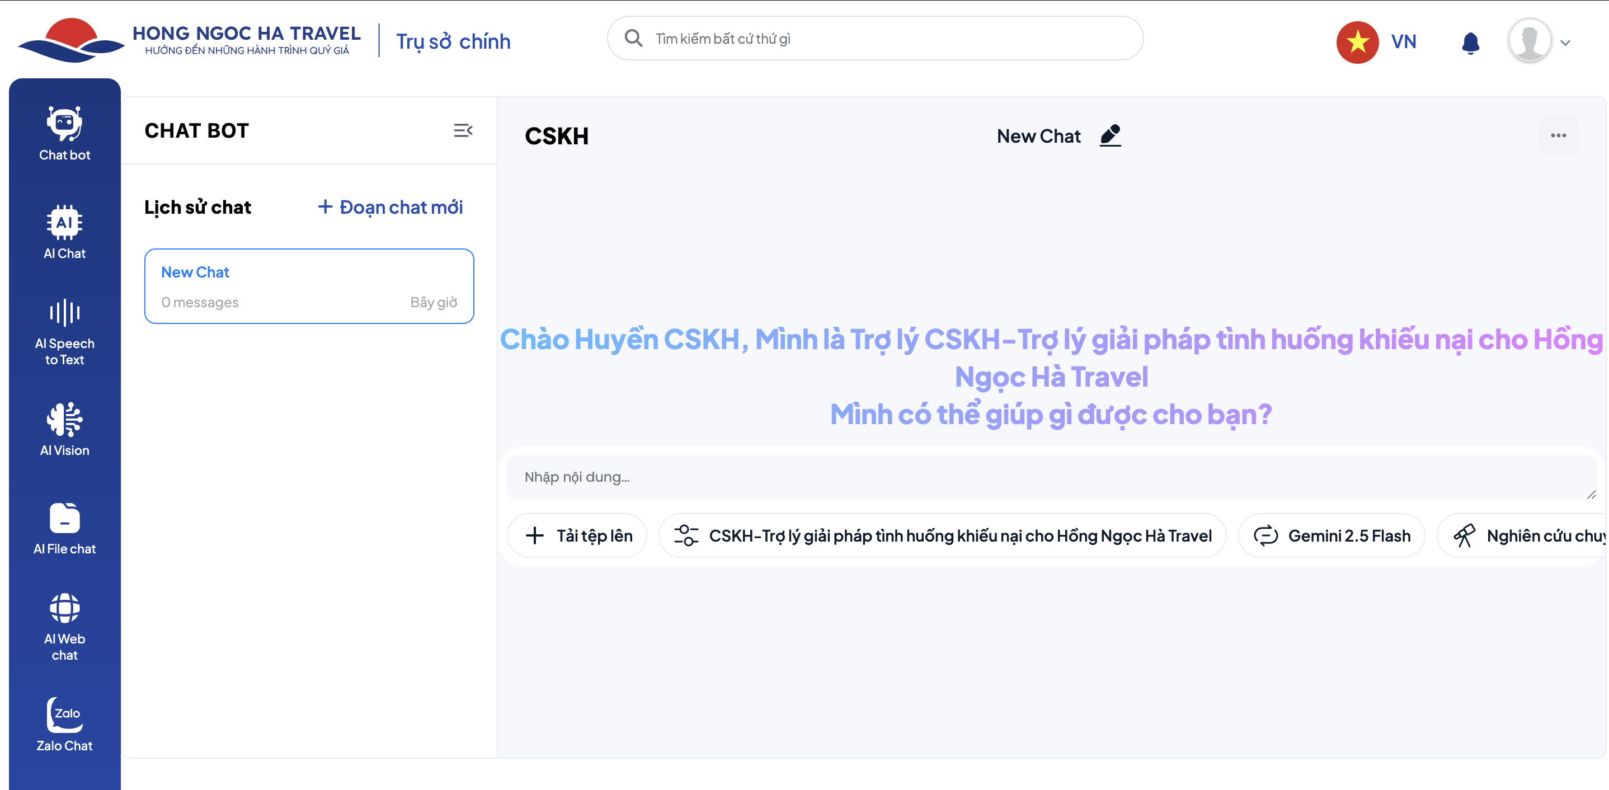This screenshot has width=1609, height=790.
Task: Collapse the CHAT BOT history panel
Action: click(x=463, y=130)
